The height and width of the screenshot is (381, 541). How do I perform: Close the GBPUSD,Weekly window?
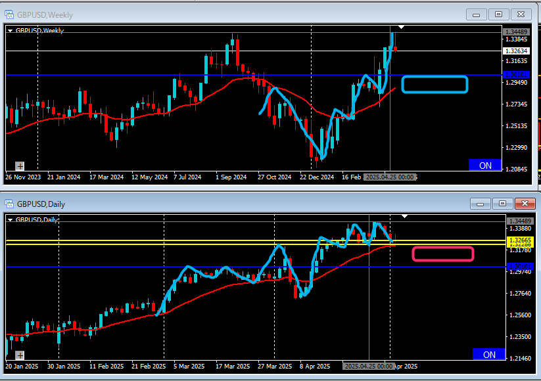tap(521, 14)
